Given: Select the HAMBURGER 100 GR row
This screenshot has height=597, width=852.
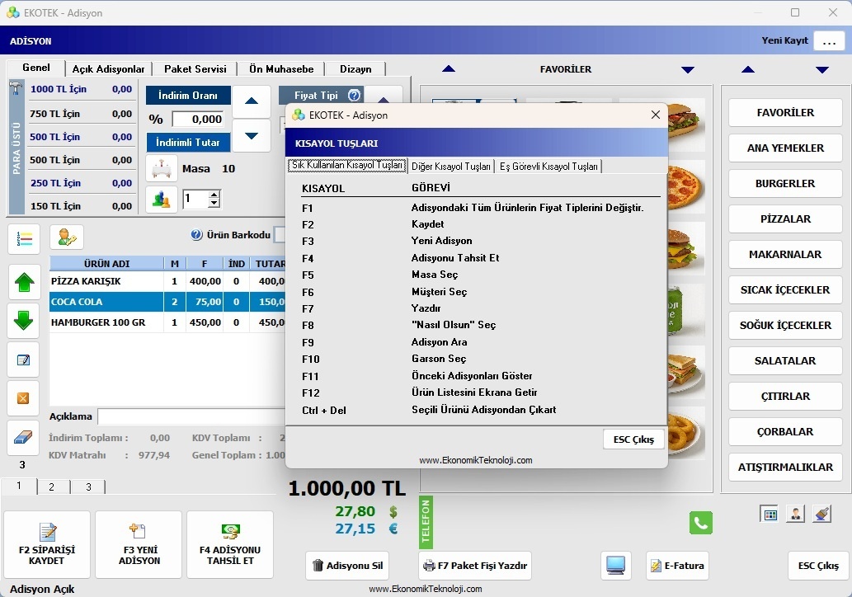Looking at the screenshot, I should point(167,322).
